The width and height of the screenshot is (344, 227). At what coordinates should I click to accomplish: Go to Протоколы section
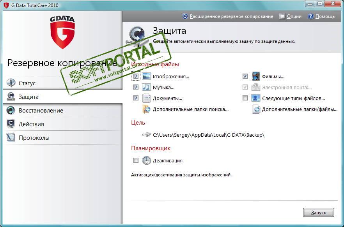63,137
